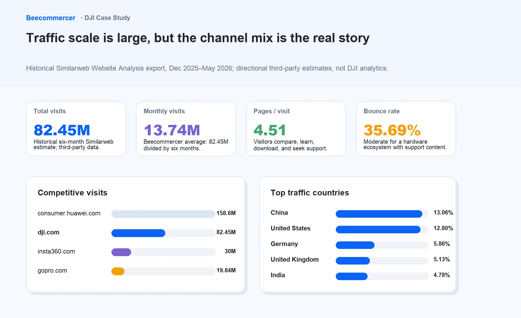
Task: Click the China traffic share bar
Action: click(379, 214)
